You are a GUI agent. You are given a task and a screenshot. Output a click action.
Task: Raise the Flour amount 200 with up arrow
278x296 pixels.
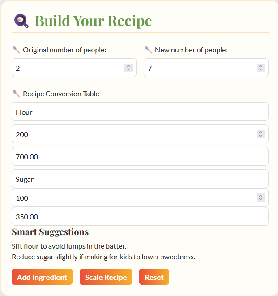(x=261, y=132)
